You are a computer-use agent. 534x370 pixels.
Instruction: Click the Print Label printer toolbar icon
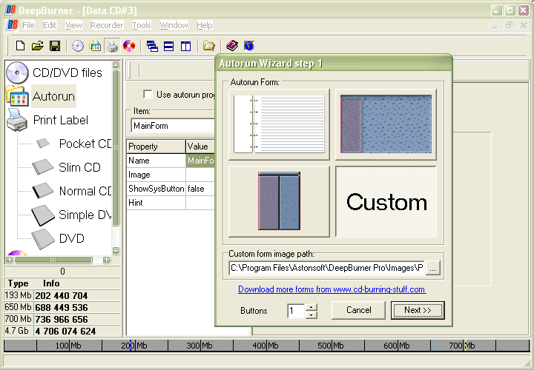click(113, 46)
